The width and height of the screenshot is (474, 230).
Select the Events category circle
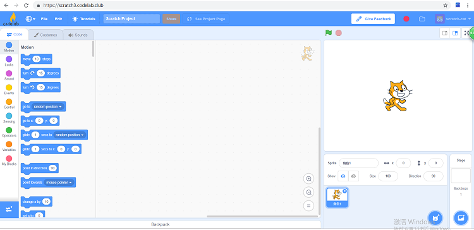tap(9, 88)
